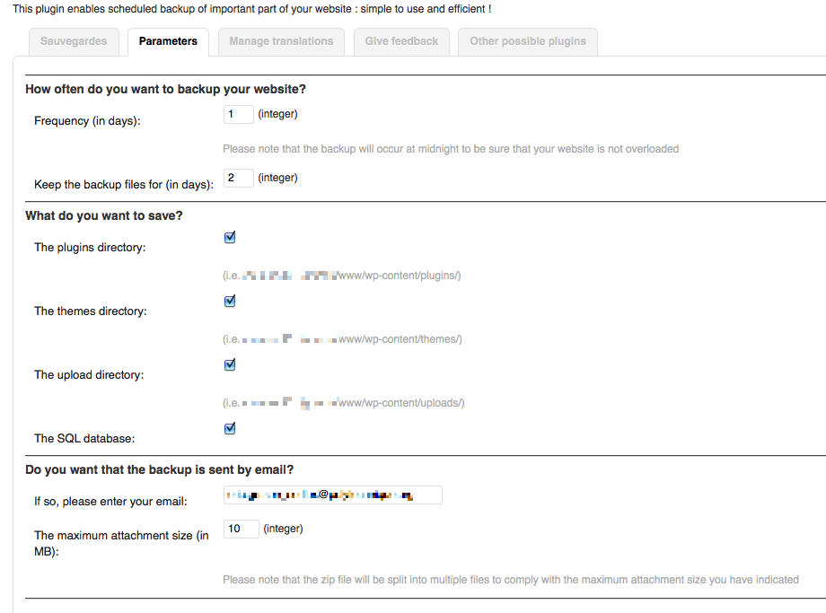Uncheck the plugins directory checkbox
826x613 pixels.
(x=230, y=238)
